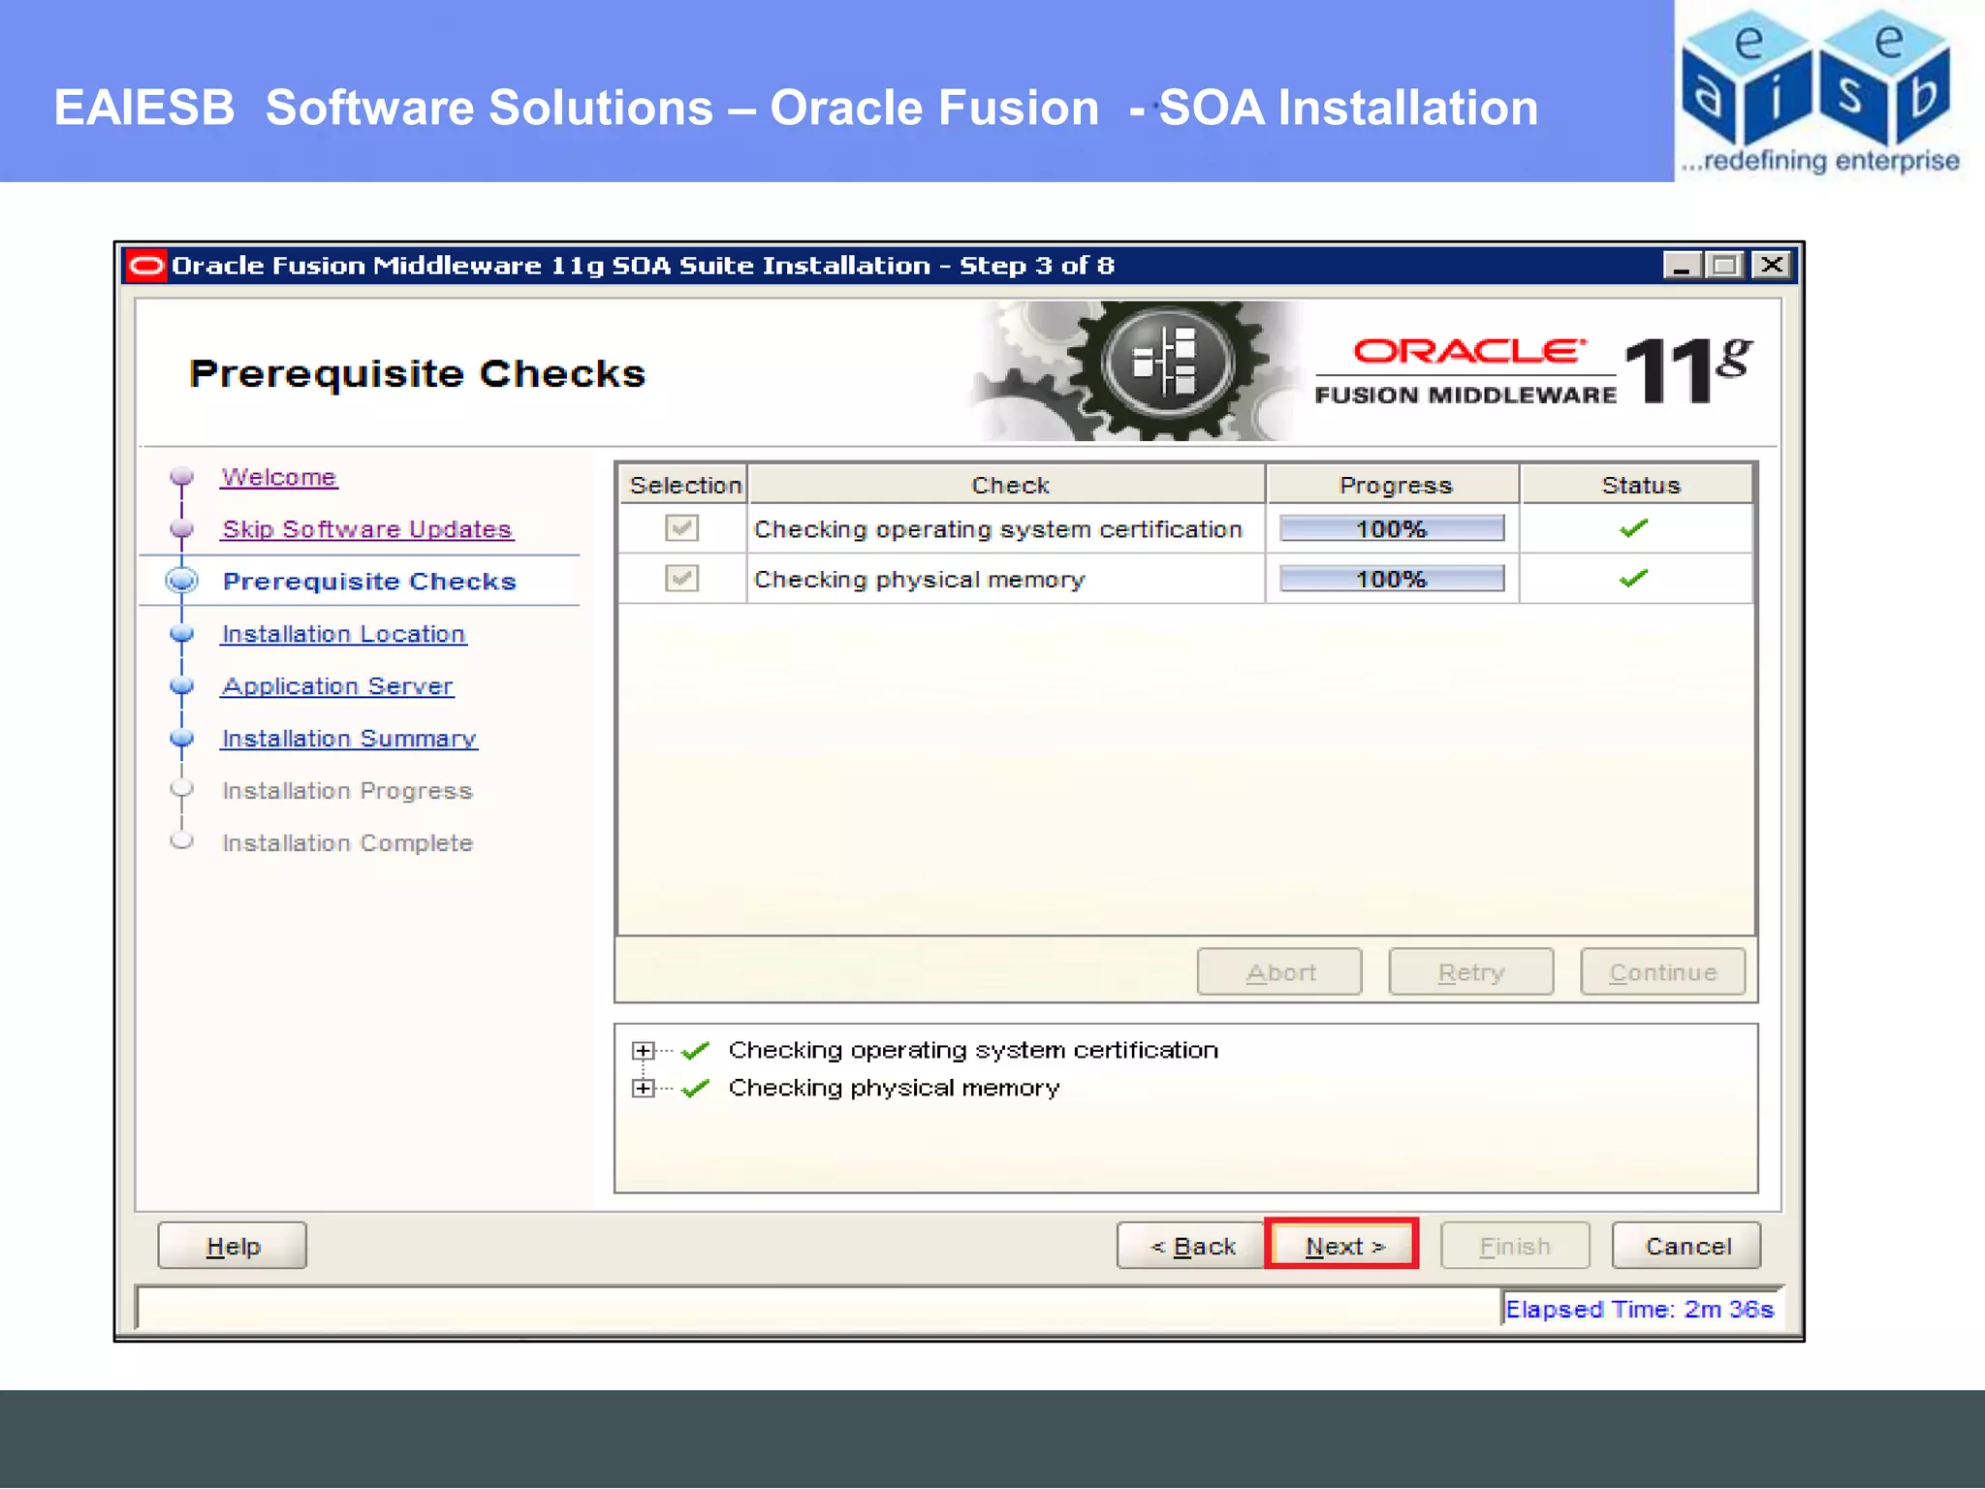Click the EAIESB logo in slide header
Image resolution: width=1985 pixels, height=1489 pixels.
tap(1818, 91)
